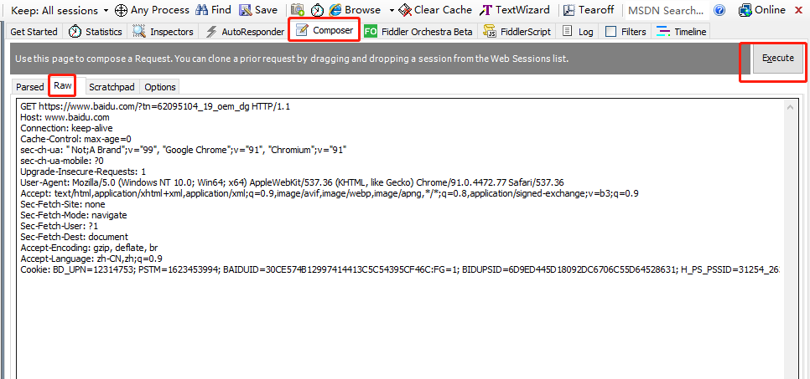The width and height of the screenshot is (810, 379).
Task: Click the Any Process crosshair icon
Action: click(x=121, y=10)
